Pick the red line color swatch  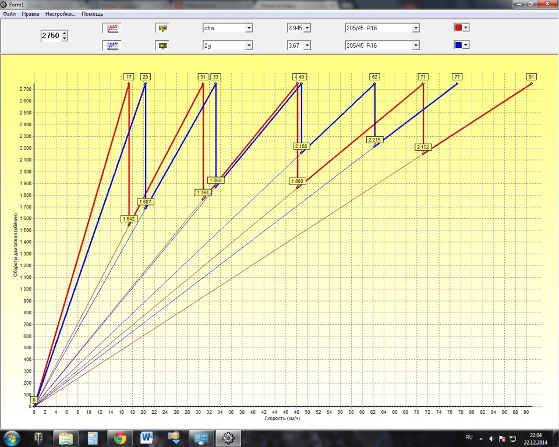[x=459, y=27]
